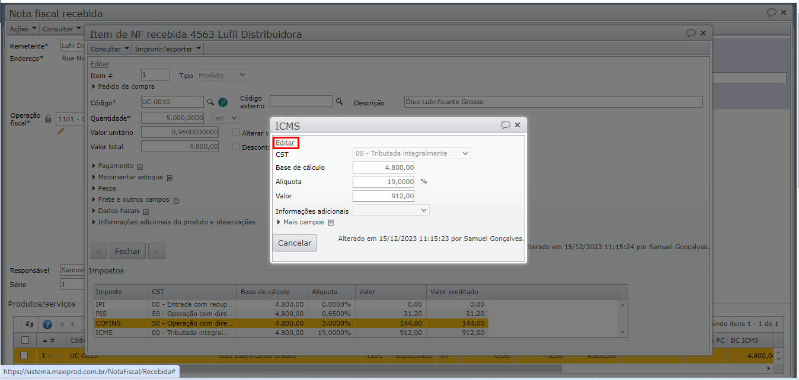The height and width of the screenshot is (380, 799).
Task: Check the row checkbox for item UC-0010
Action: pyautogui.click(x=24, y=355)
